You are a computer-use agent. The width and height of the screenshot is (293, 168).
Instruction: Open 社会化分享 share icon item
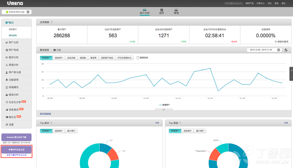click(x=16, y=102)
